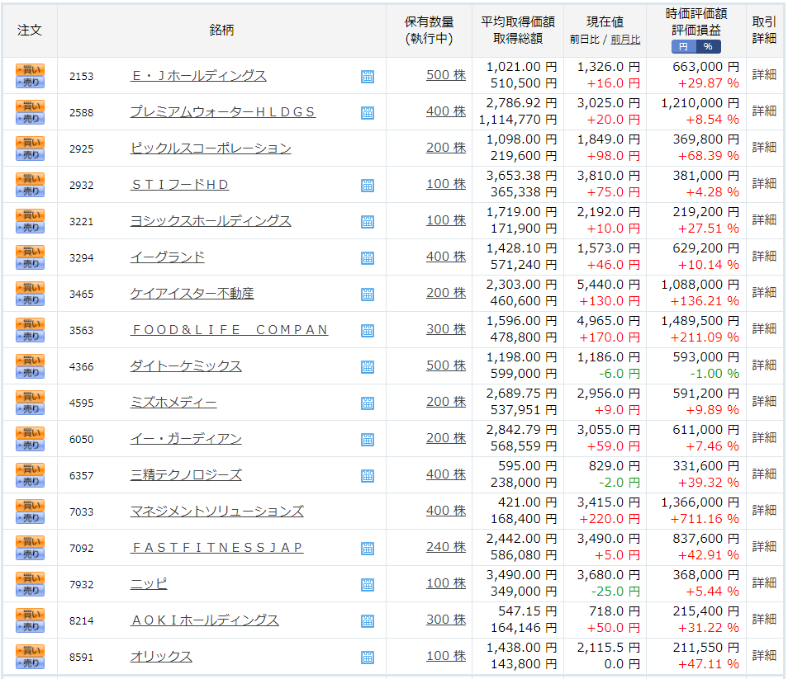Image resolution: width=788 pixels, height=679 pixels.
Task: View 詳細 for イーグランド row
Action: 764,256
